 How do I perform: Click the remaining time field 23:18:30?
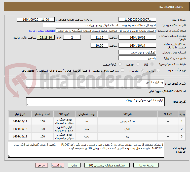pos(46,37)
